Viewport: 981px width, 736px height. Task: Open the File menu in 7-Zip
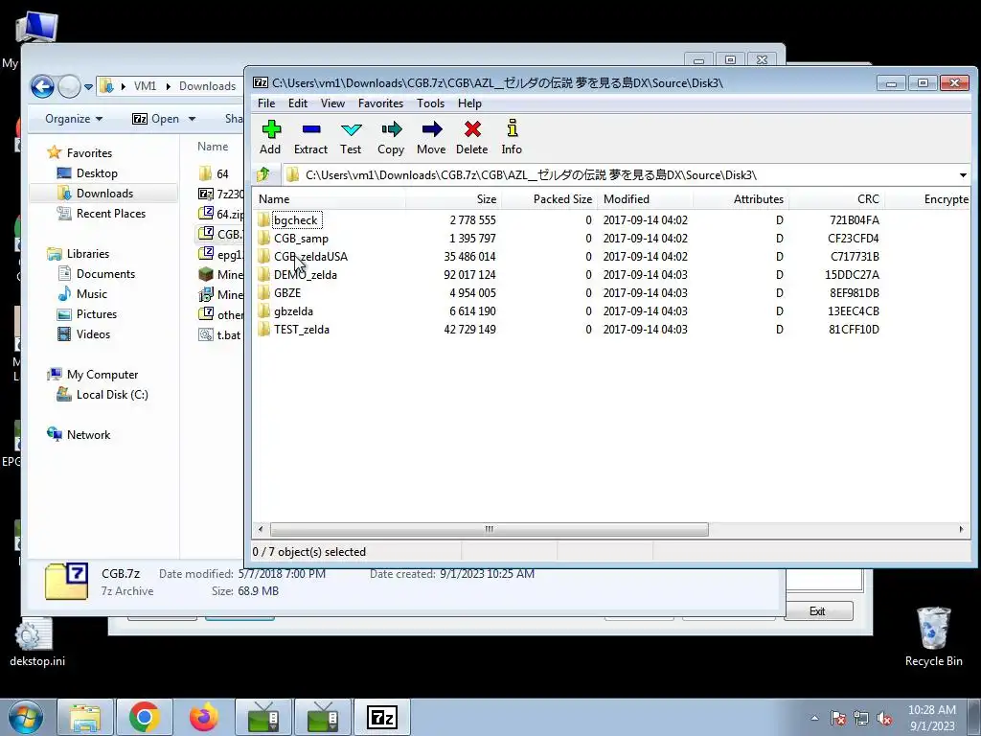click(266, 103)
